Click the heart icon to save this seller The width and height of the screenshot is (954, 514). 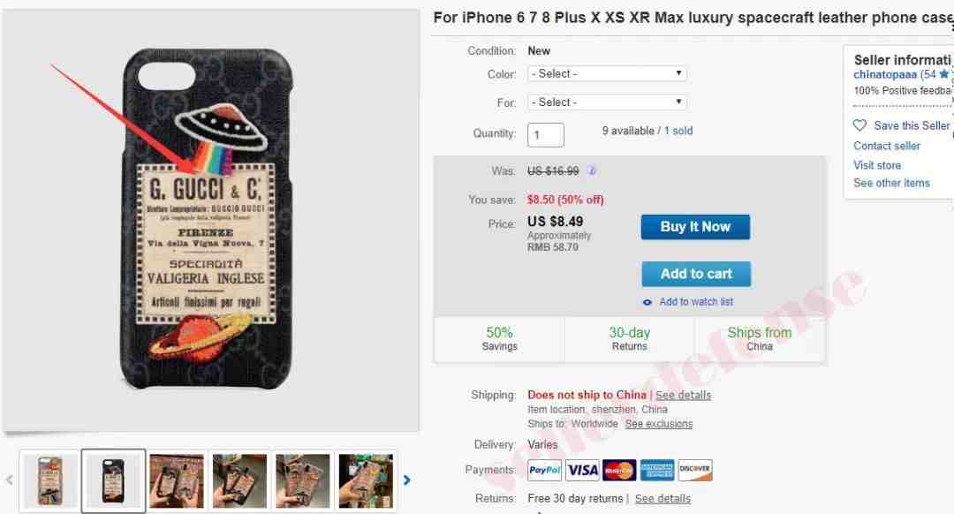click(859, 125)
